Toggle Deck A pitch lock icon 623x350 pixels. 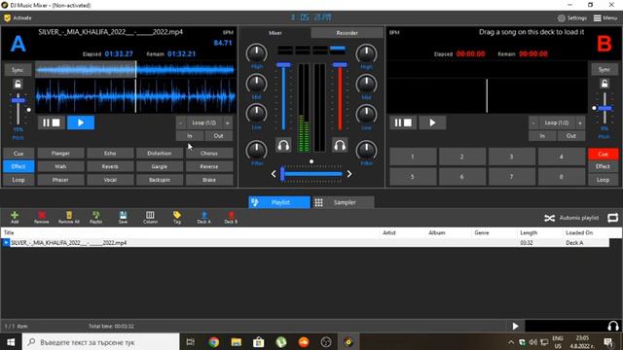[x=18, y=85]
